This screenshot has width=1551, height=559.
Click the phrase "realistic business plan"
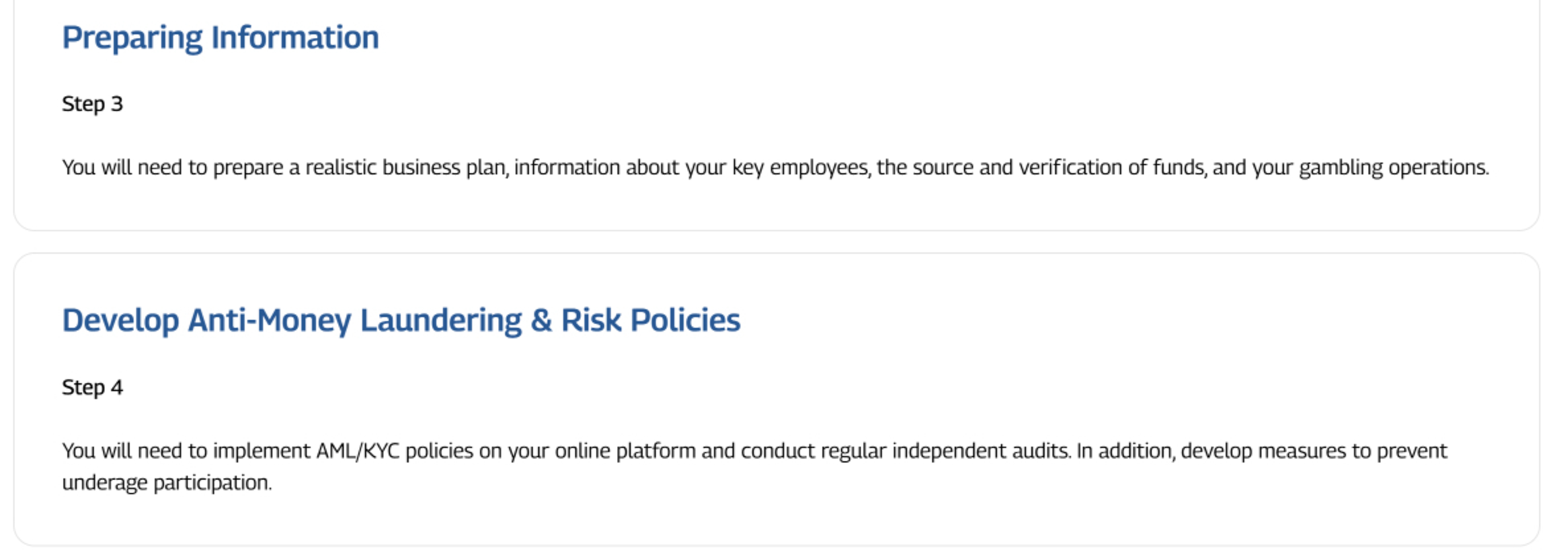point(407,168)
